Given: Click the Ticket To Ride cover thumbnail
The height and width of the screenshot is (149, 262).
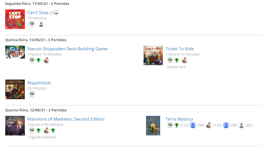Looking at the screenshot, I should pos(153,56).
